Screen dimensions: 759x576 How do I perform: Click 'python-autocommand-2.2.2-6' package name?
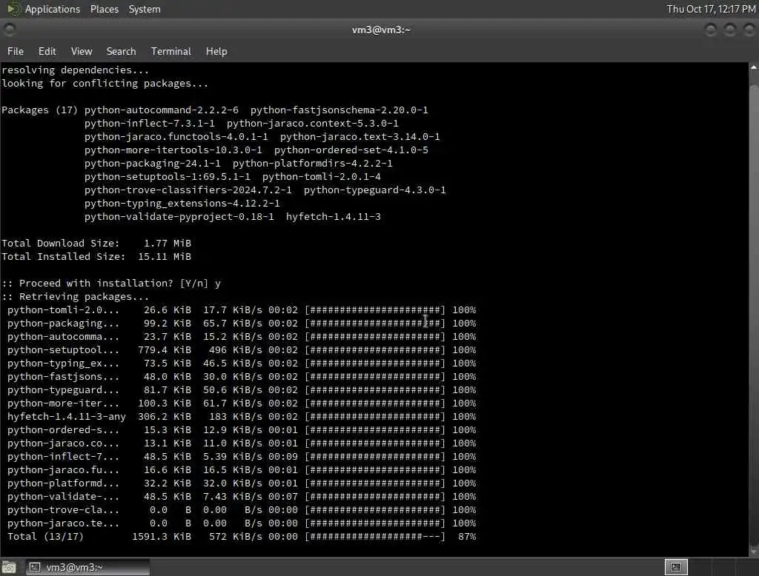point(161,110)
